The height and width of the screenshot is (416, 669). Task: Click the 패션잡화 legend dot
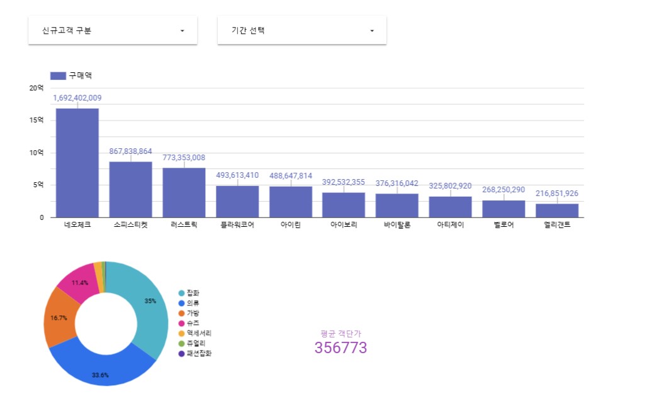181,354
